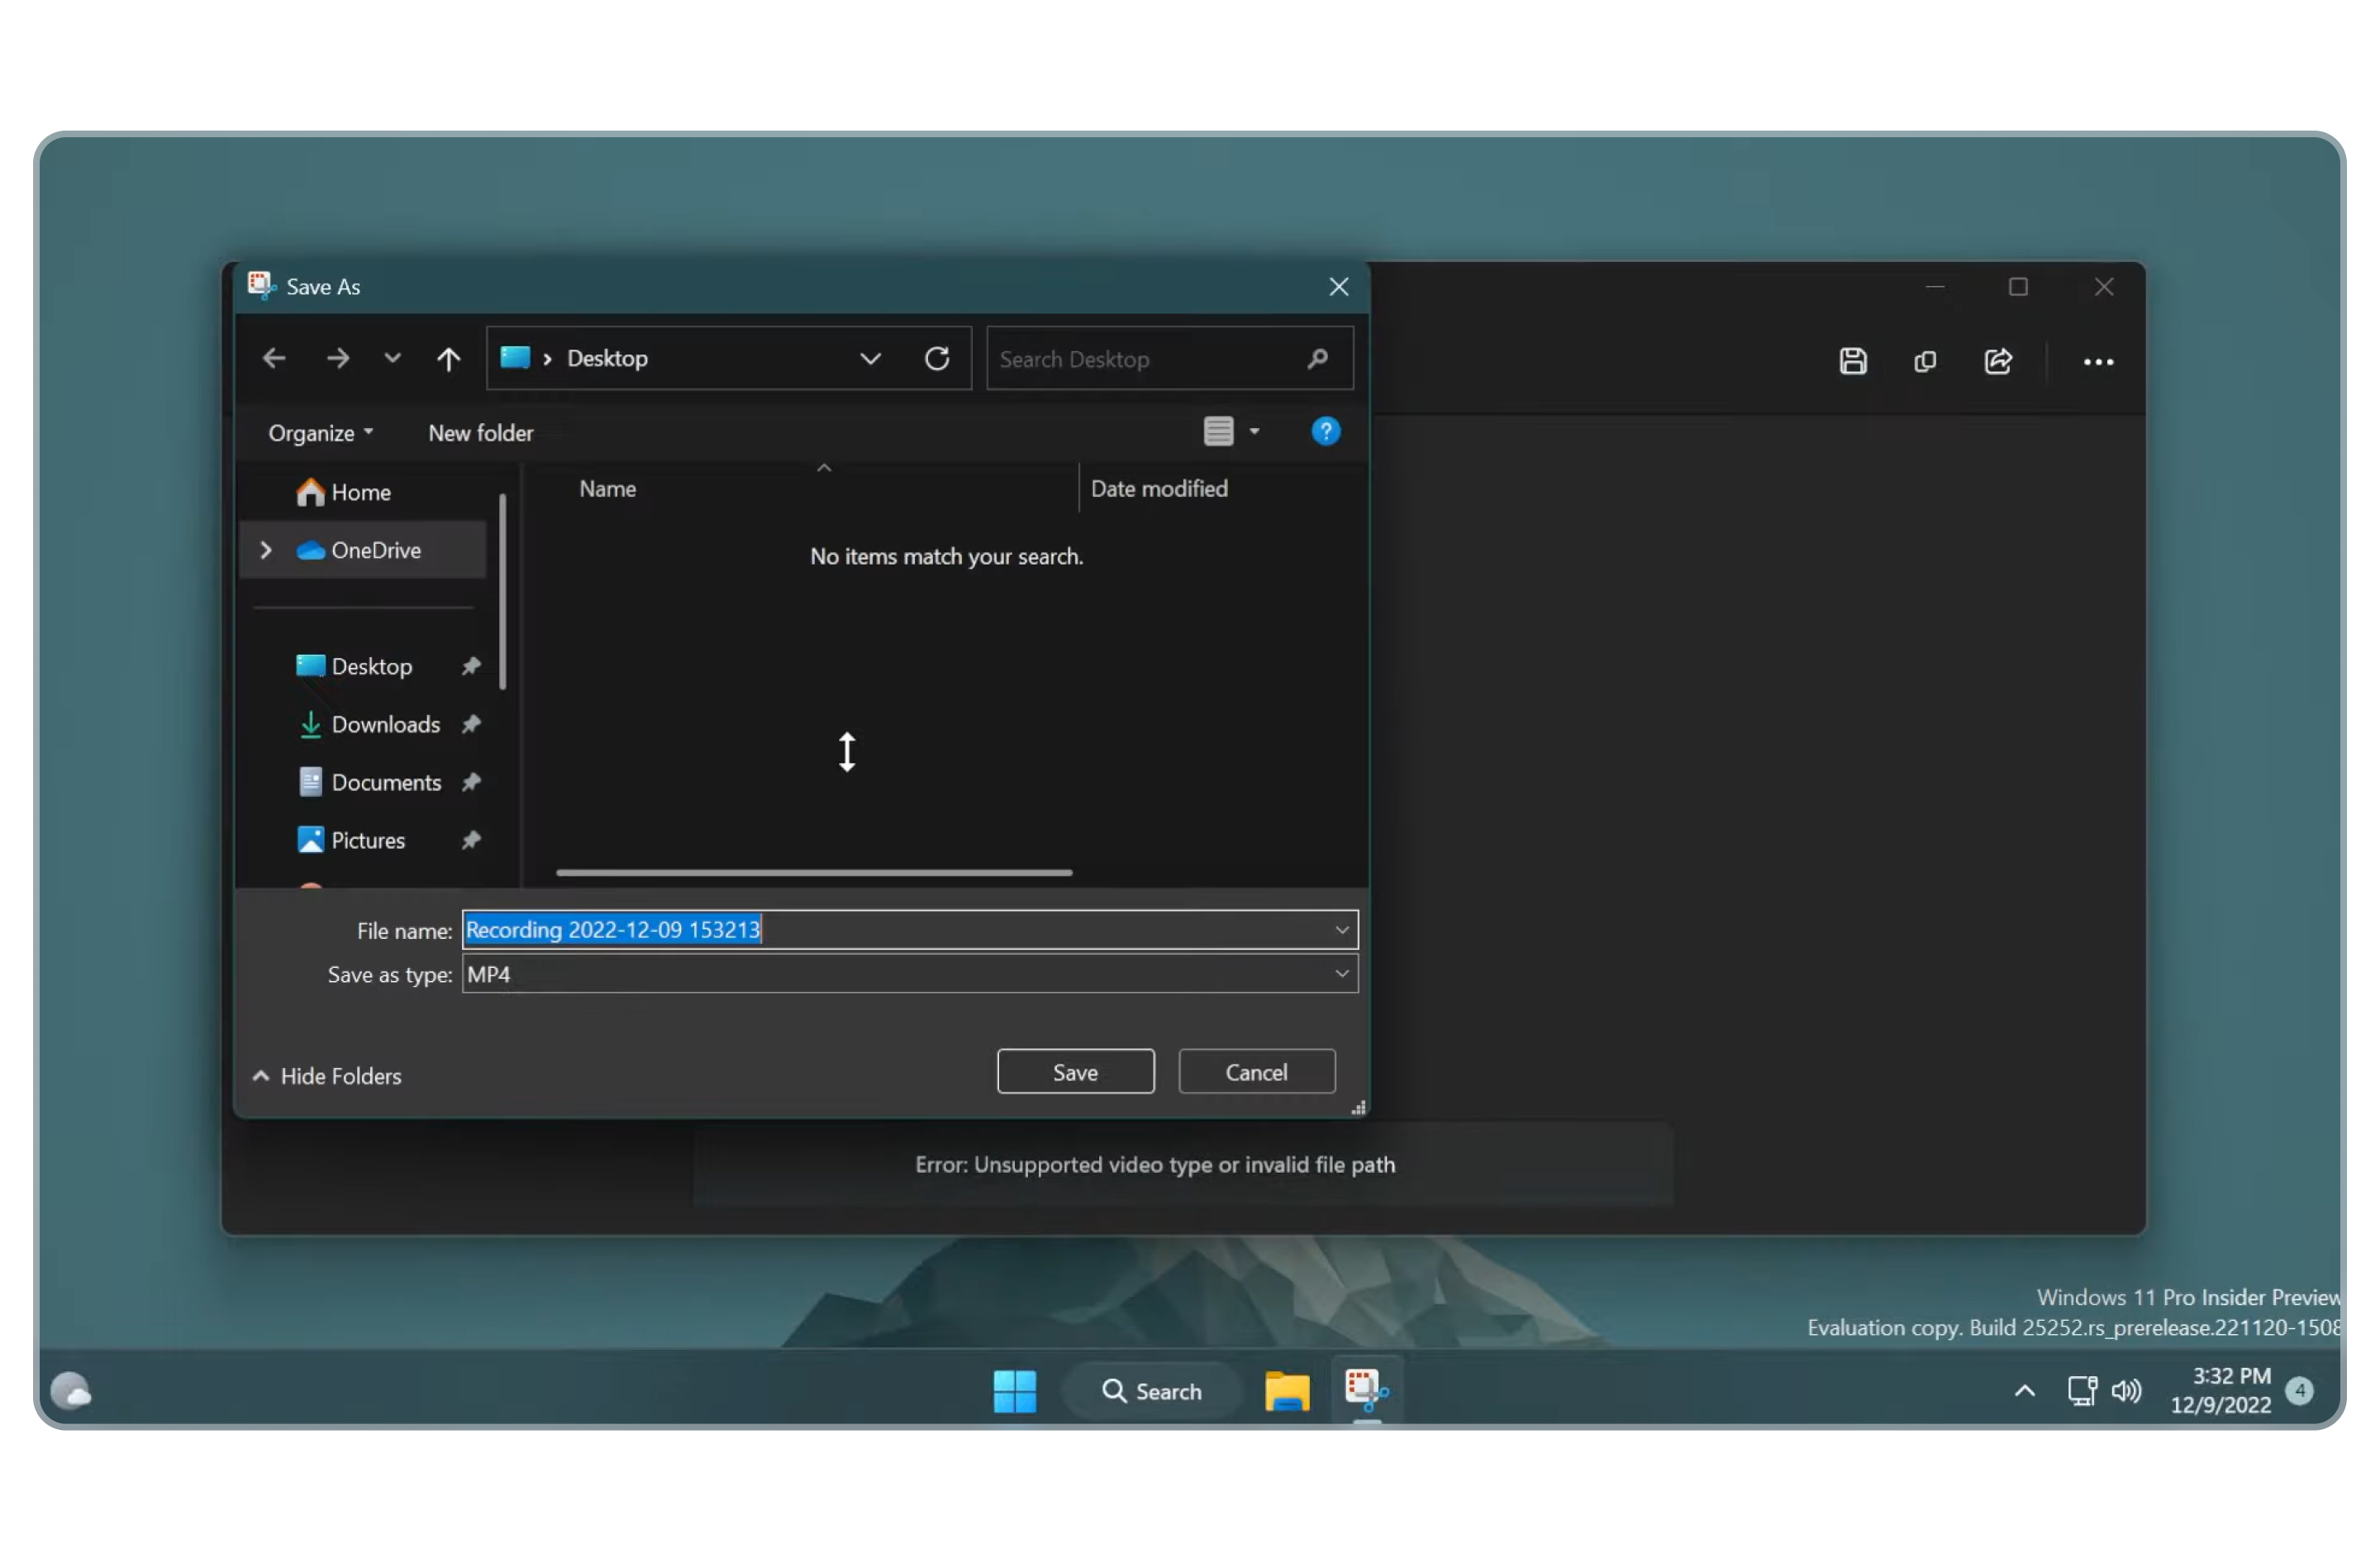
Task: Click the navigate back arrow icon
Action: click(274, 356)
